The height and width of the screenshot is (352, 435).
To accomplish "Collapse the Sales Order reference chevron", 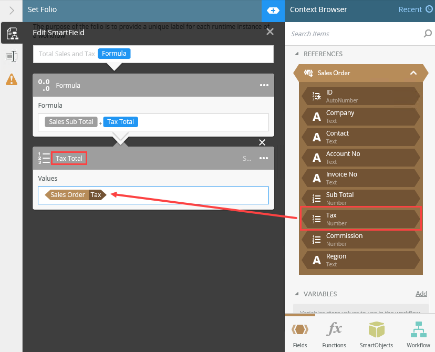I will pos(413,73).
